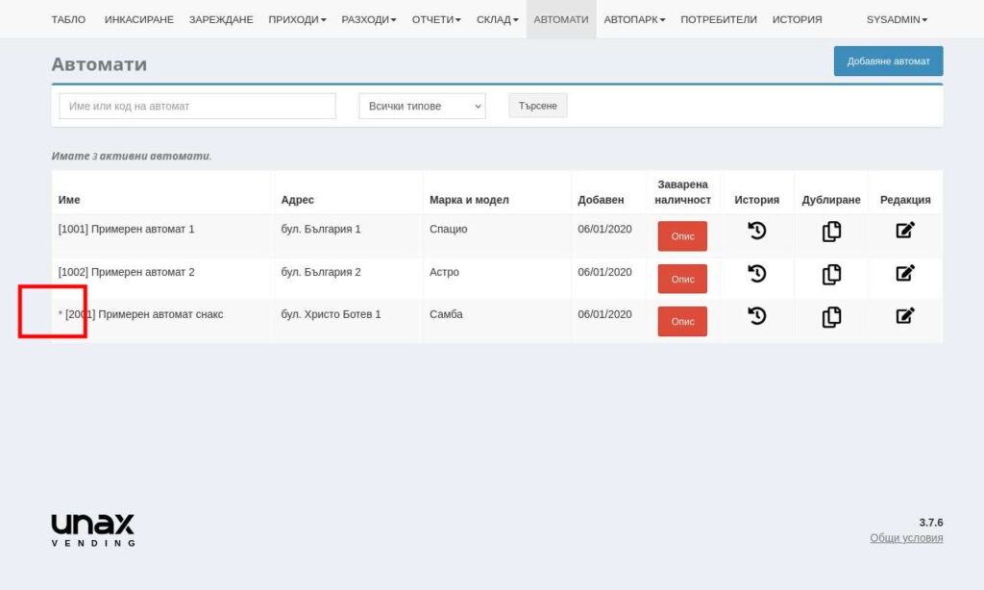Click the Имате 3 активни автомати text
The height and width of the screenshot is (590, 984).
132,157
